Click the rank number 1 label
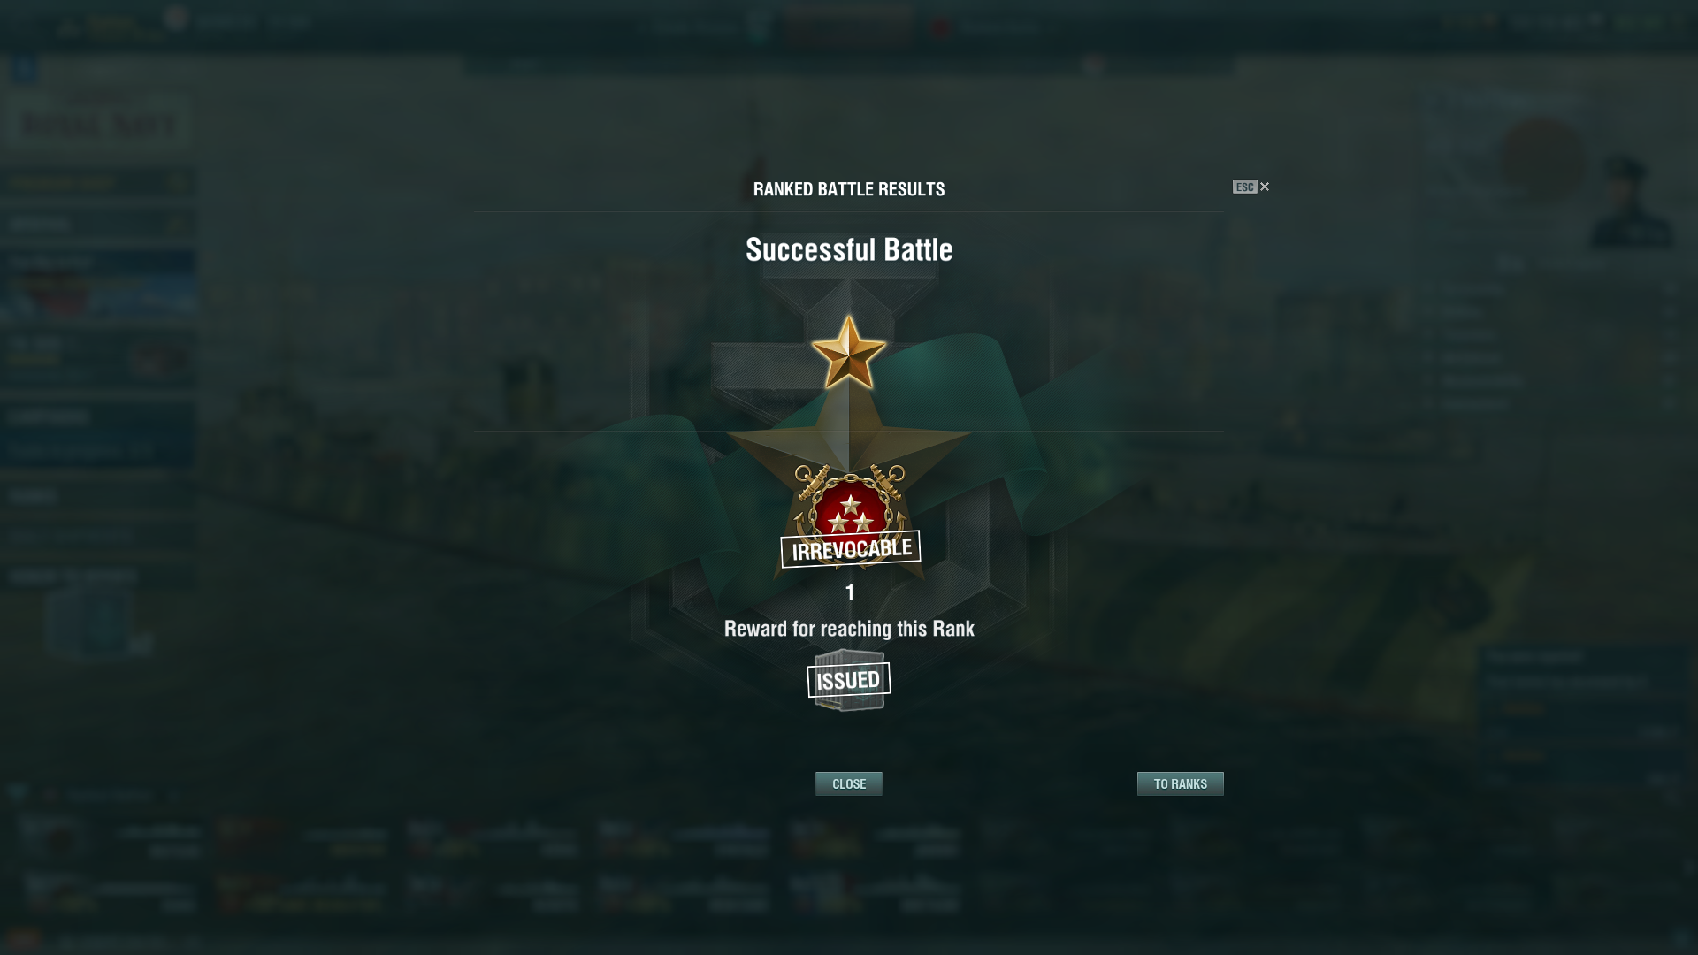 click(x=850, y=592)
